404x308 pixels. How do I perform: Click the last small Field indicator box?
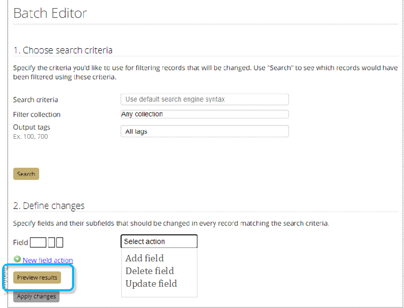coord(59,243)
